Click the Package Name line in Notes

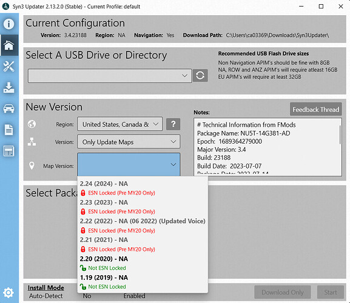[243, 133]
